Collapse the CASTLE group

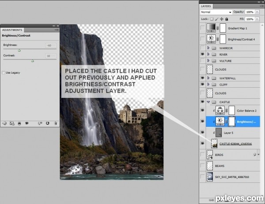point(208,102)
